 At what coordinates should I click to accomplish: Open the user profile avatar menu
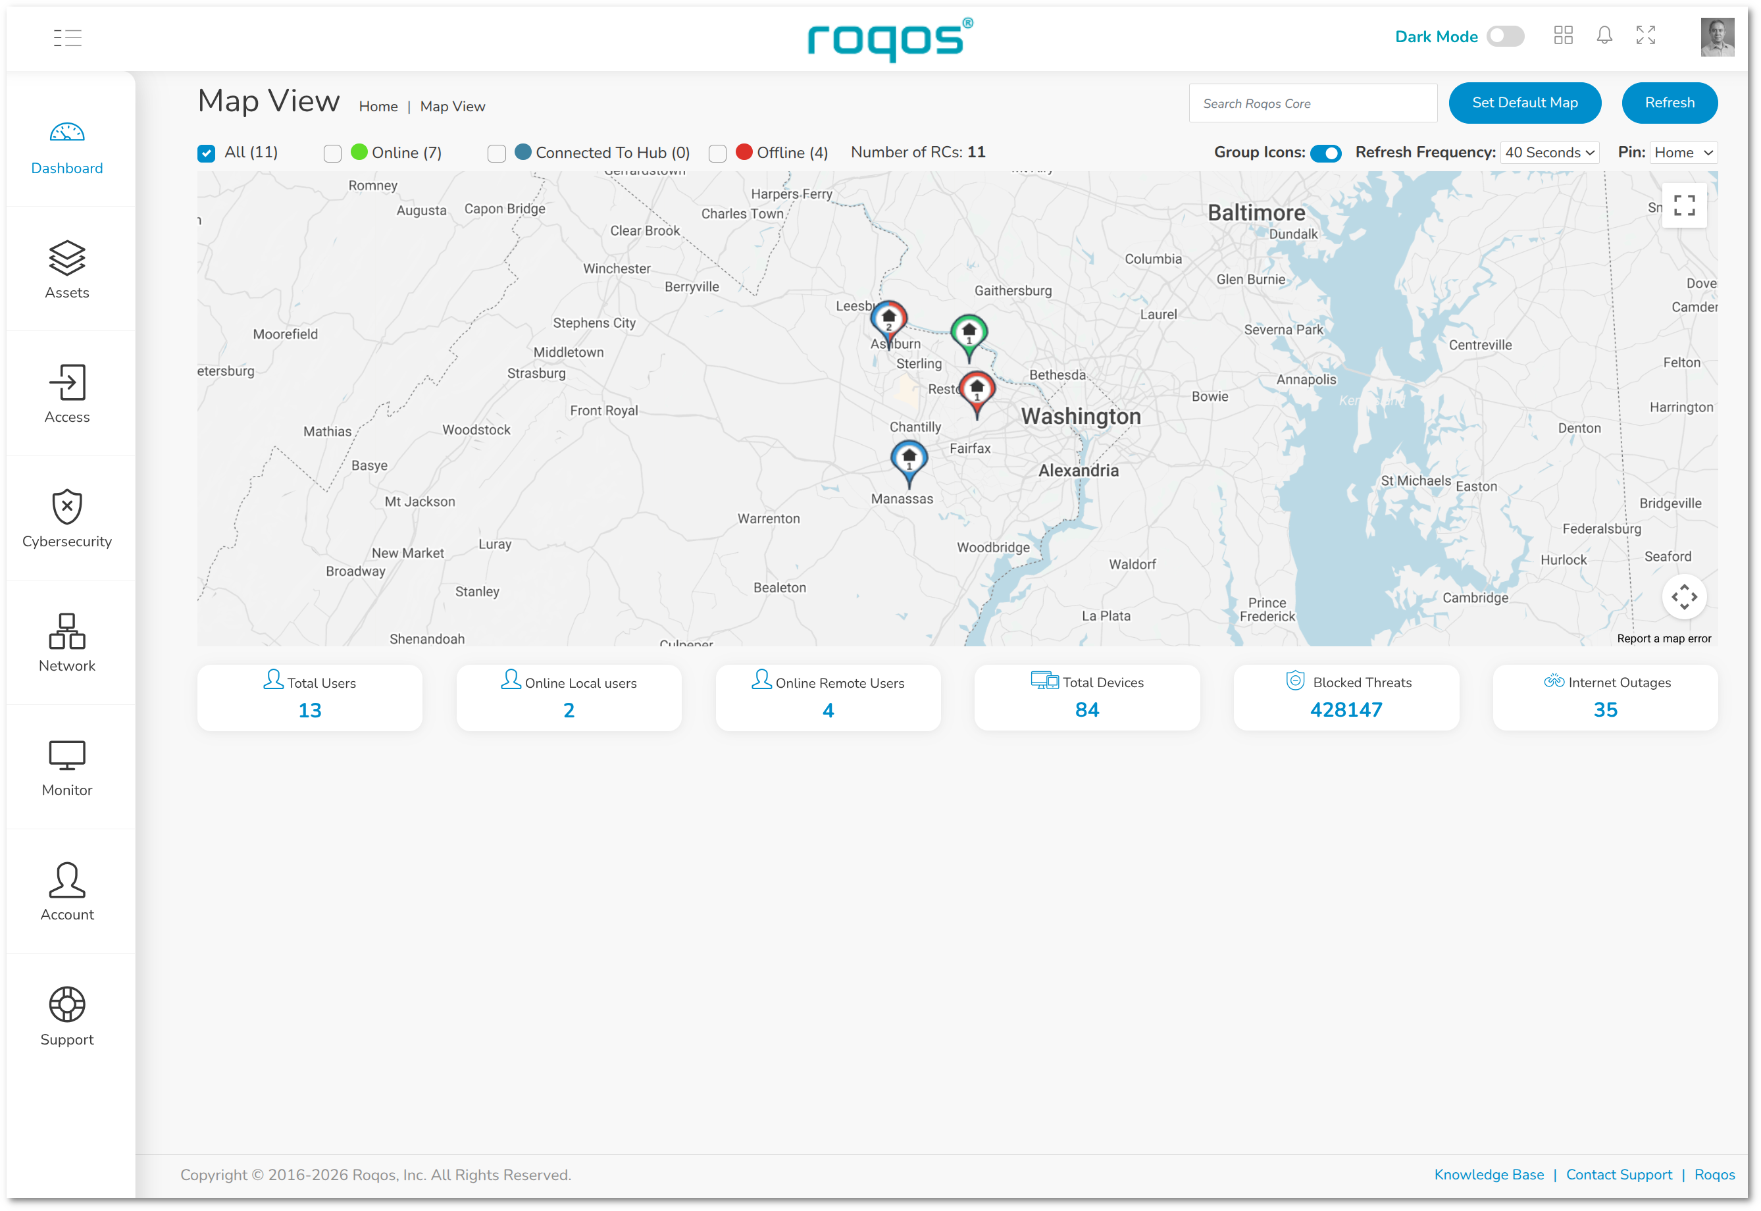pyautogui.click(x=1716, y=36)
